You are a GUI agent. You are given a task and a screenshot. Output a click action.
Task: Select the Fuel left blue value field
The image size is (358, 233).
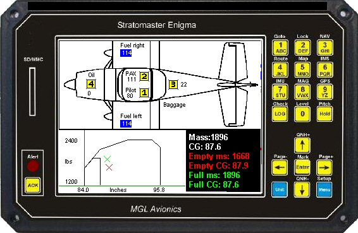coord(126,124)
